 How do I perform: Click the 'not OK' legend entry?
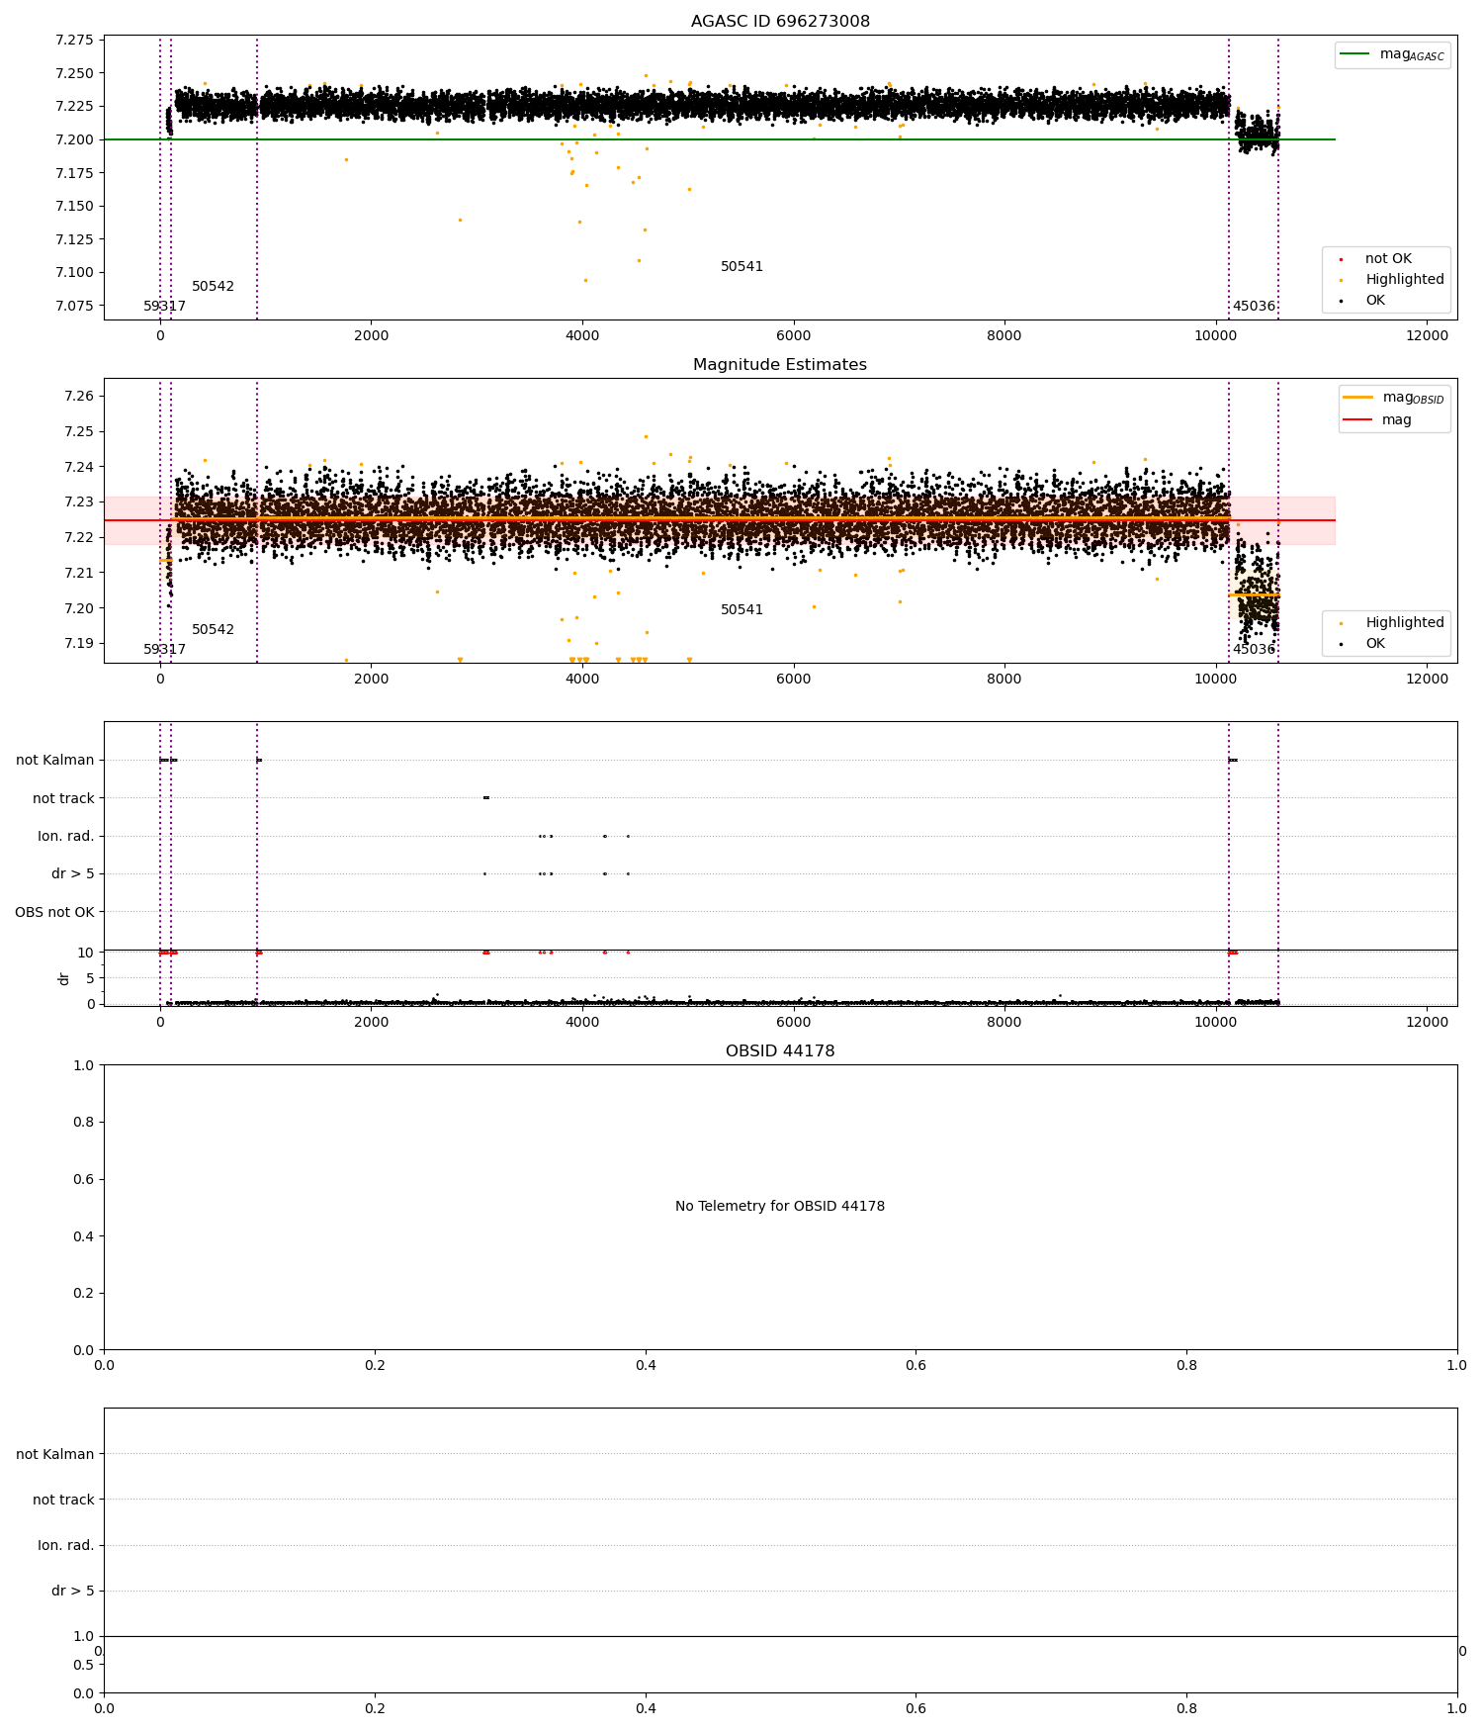1388,258
